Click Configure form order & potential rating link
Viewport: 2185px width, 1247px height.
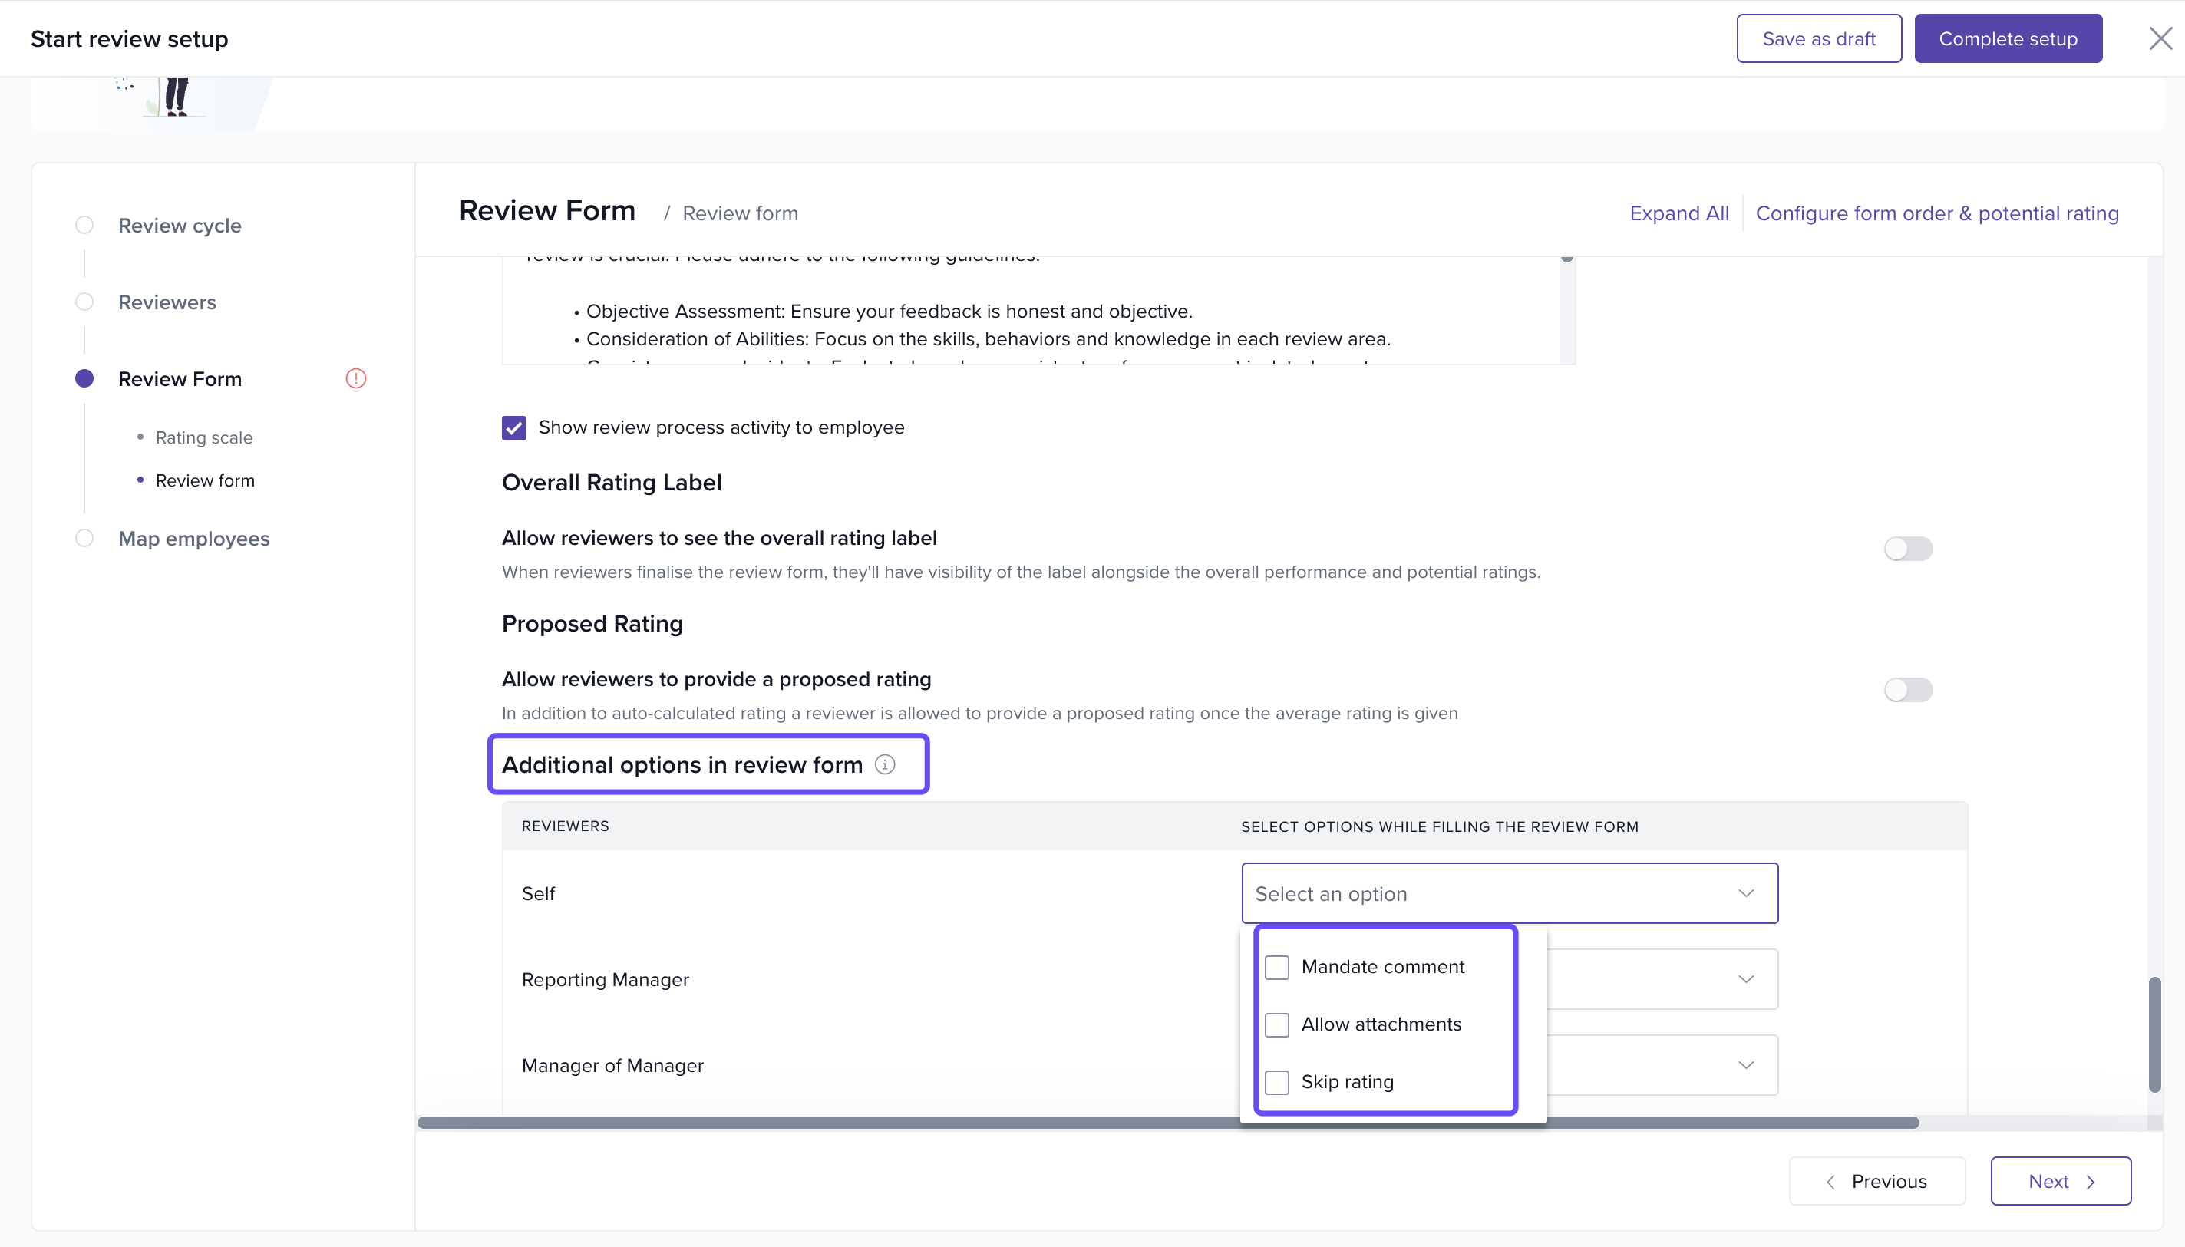point(1936,213)
